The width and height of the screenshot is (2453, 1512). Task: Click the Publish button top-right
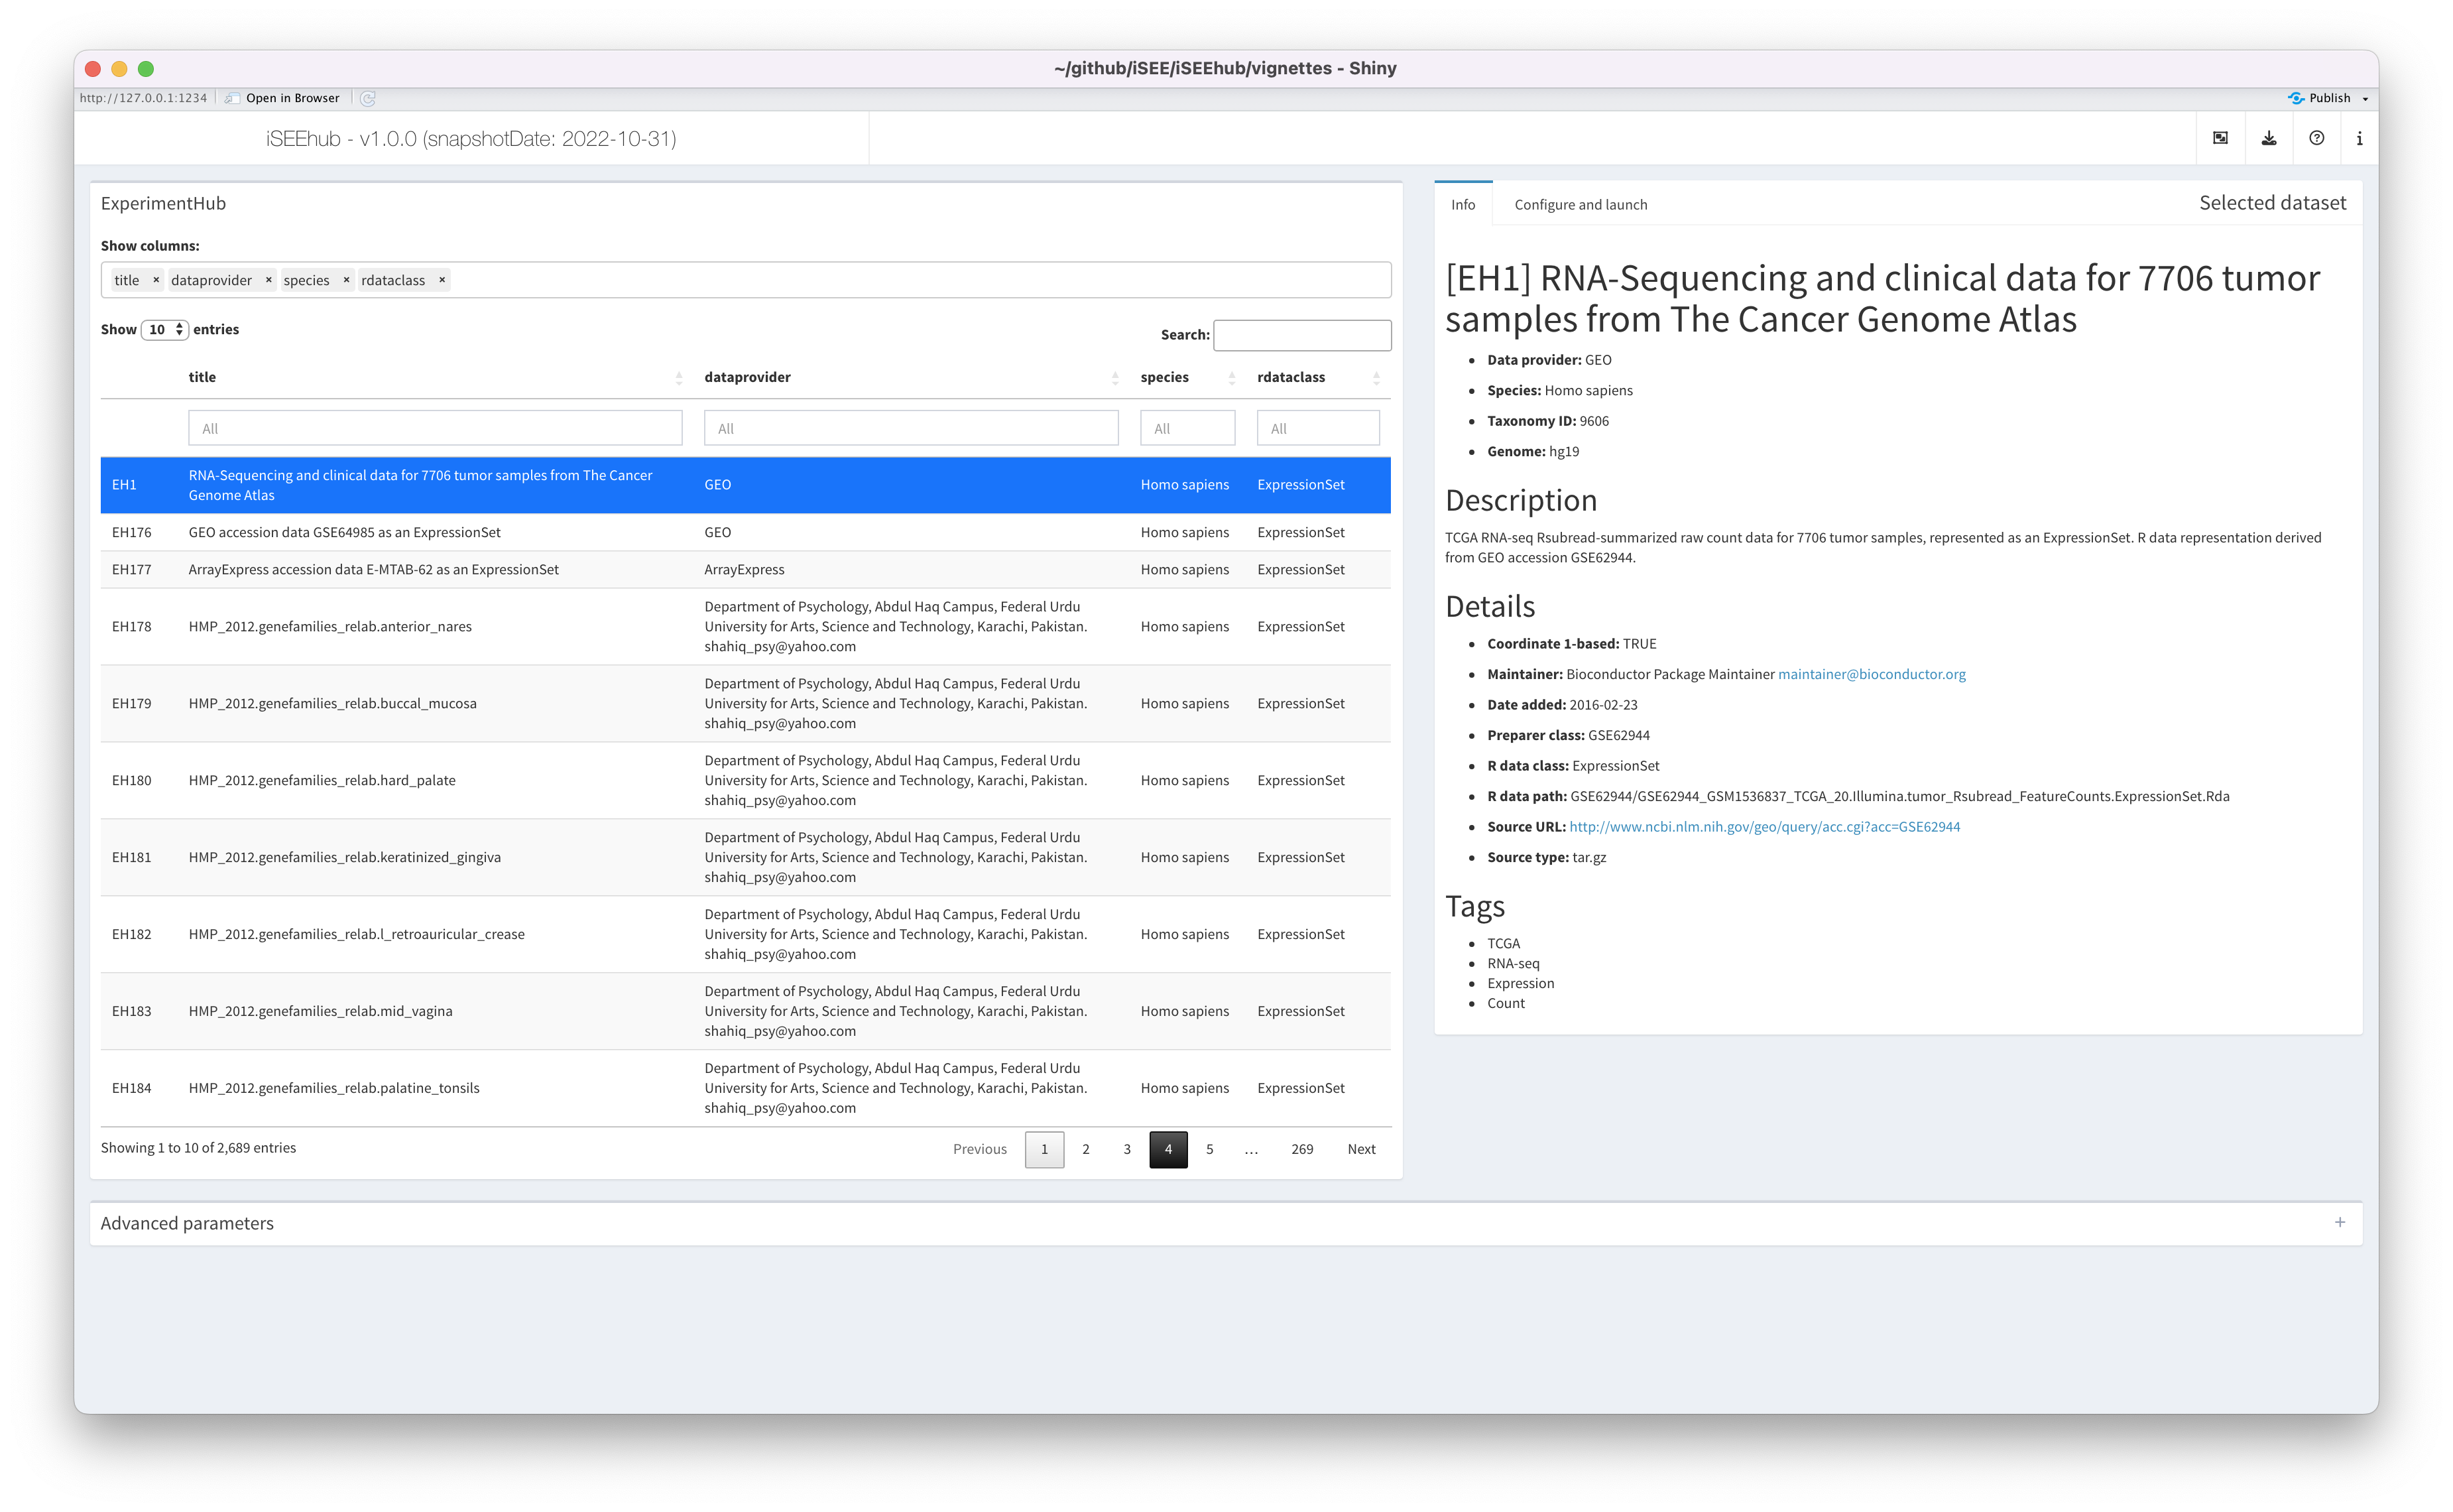click(x=2322, y=96)
